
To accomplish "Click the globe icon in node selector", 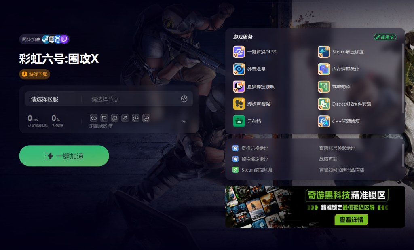I will click(184, 99).
